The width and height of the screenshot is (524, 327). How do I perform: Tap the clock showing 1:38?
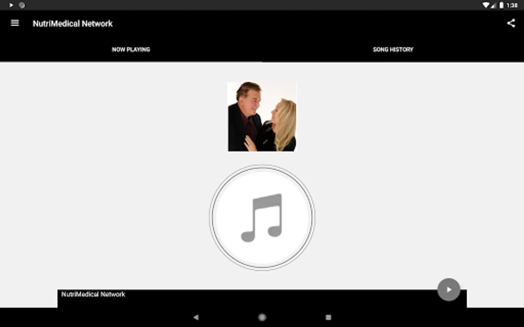point(512,5)
